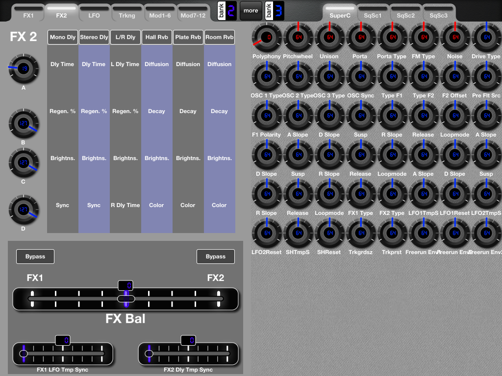Click the FX1 LFO Tmp Sync slider
The image size is (502, 376).
tap(63, 353)
